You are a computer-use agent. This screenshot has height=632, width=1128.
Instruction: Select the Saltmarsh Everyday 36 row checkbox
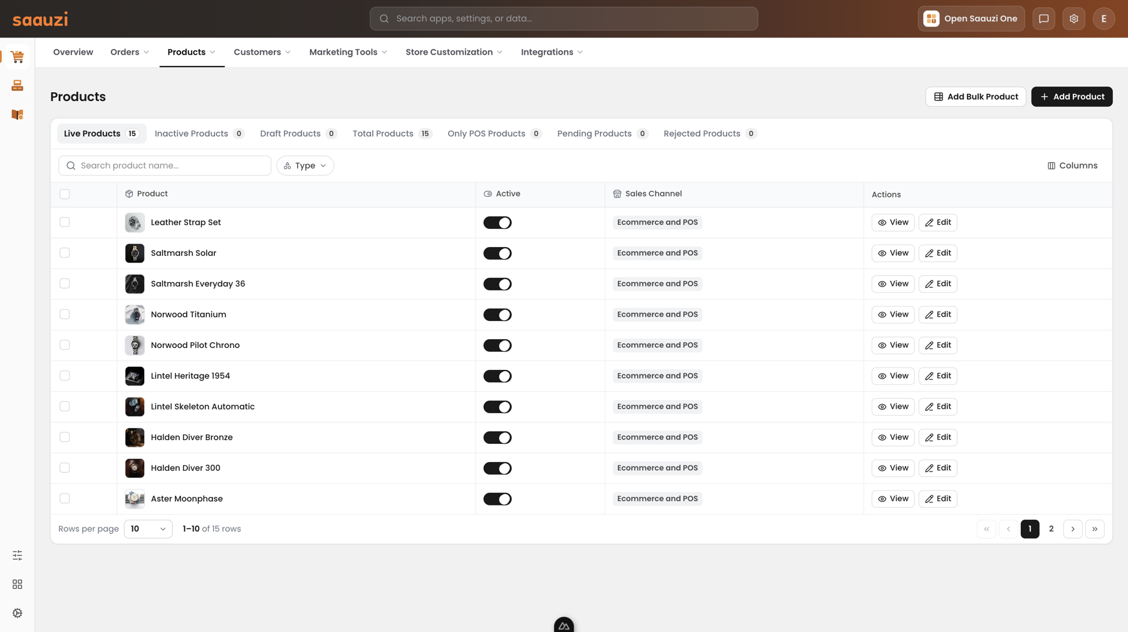click(x=65, y=284)
